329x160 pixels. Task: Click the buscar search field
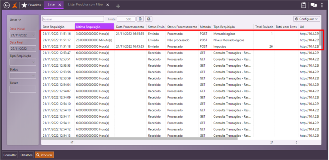pos(73,19)
